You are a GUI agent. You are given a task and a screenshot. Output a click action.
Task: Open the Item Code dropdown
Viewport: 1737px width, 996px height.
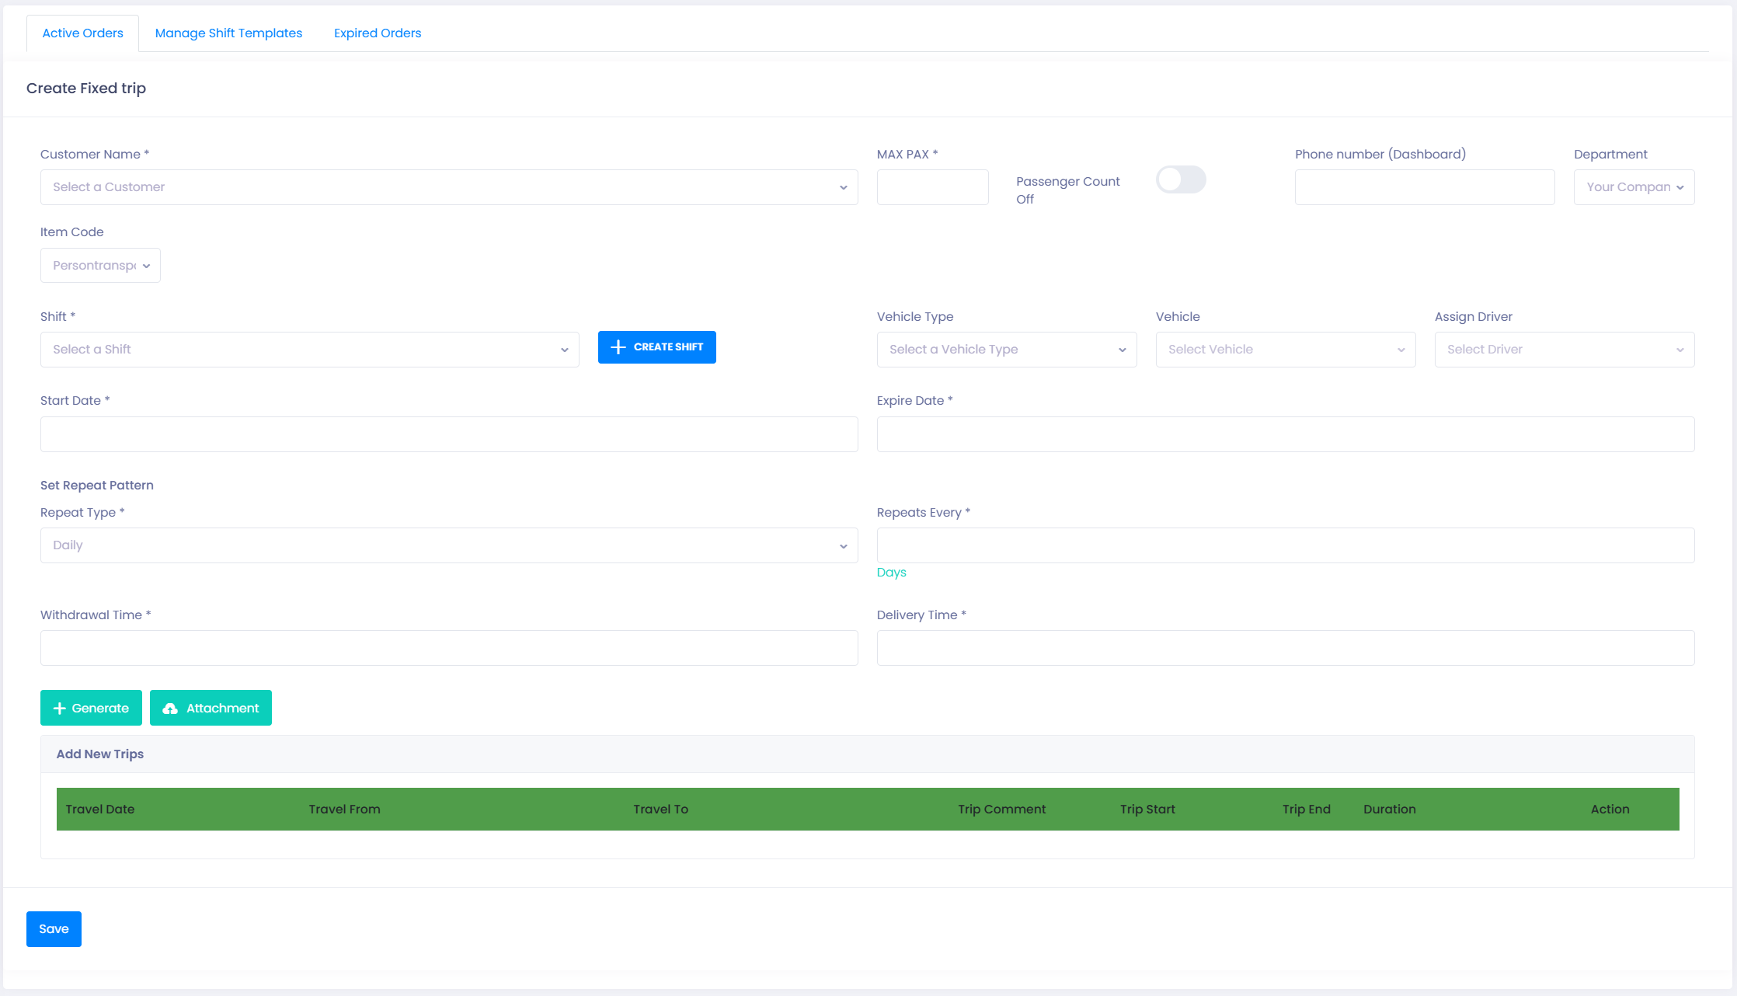pos(100,266)
